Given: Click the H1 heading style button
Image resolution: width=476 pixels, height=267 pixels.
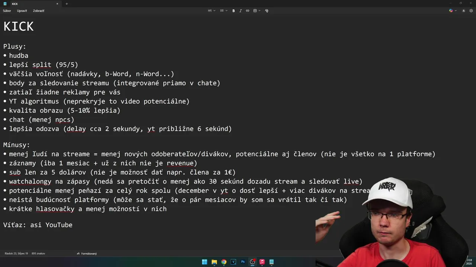Looking at the screenshot, I should coord(210,11).
